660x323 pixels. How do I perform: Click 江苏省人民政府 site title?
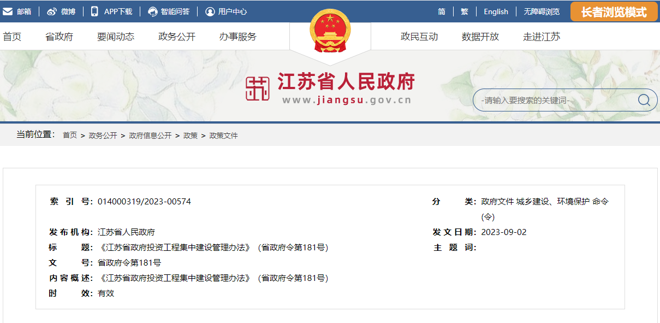[346, 82]
